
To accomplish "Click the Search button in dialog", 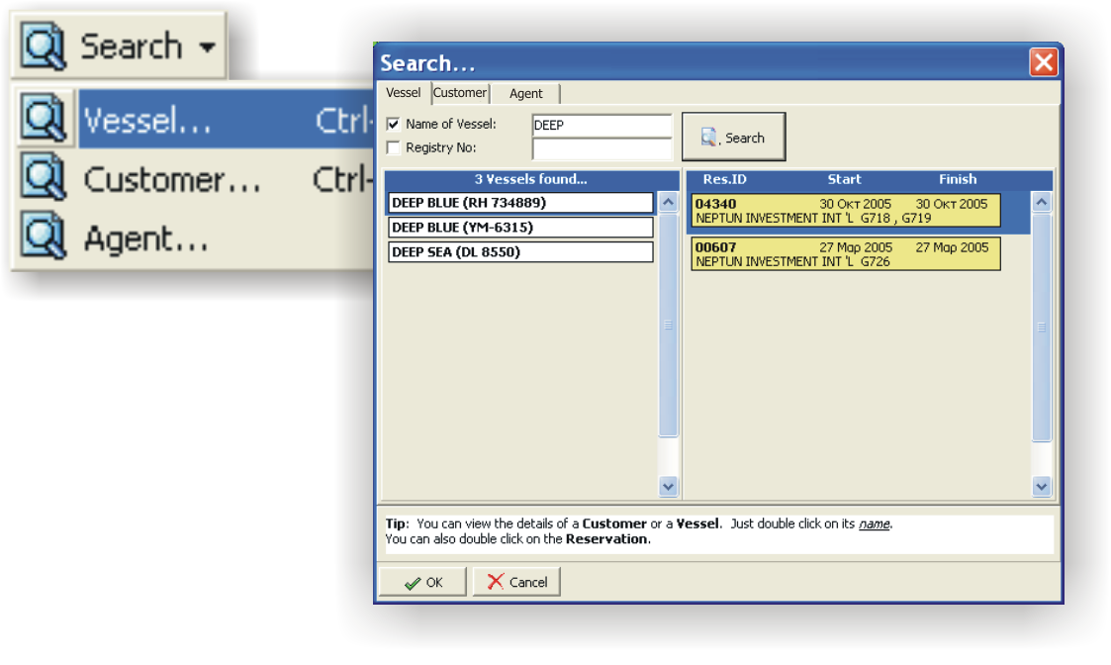I will click(x=733, y=137).
